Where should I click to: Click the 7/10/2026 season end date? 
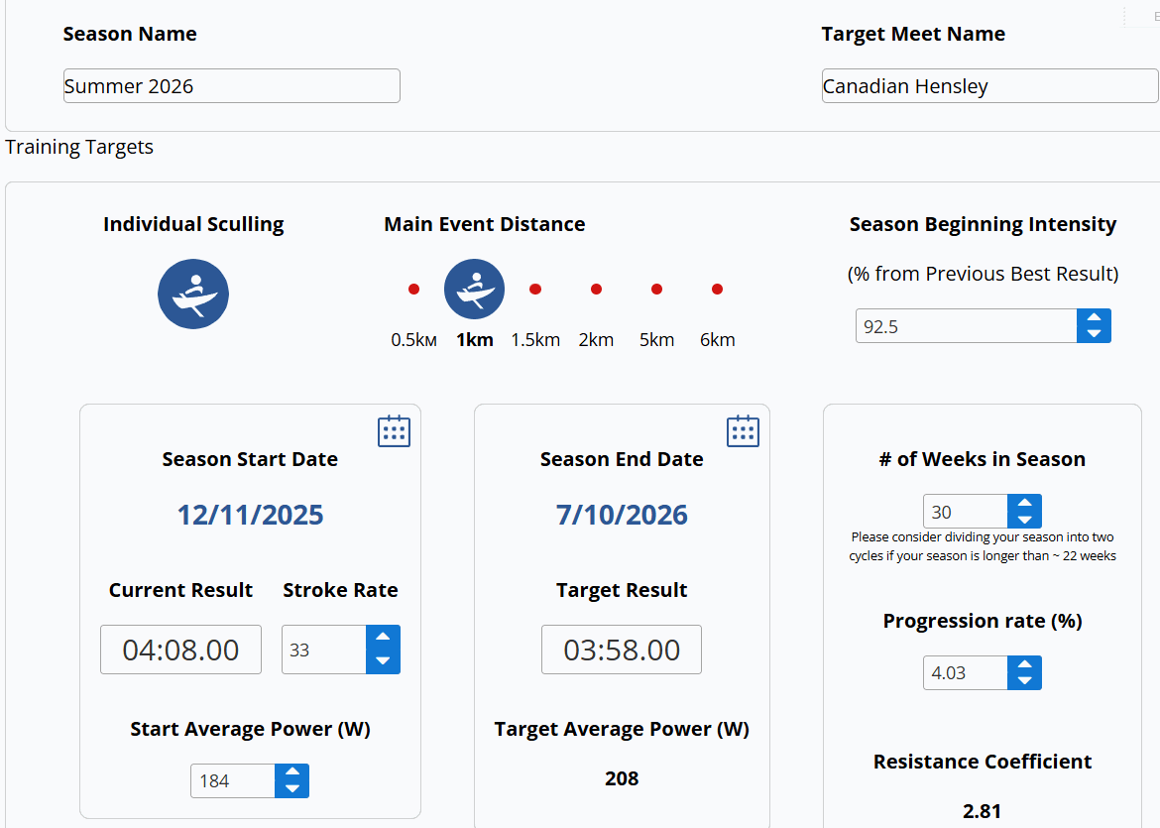(x=622, y=515)
